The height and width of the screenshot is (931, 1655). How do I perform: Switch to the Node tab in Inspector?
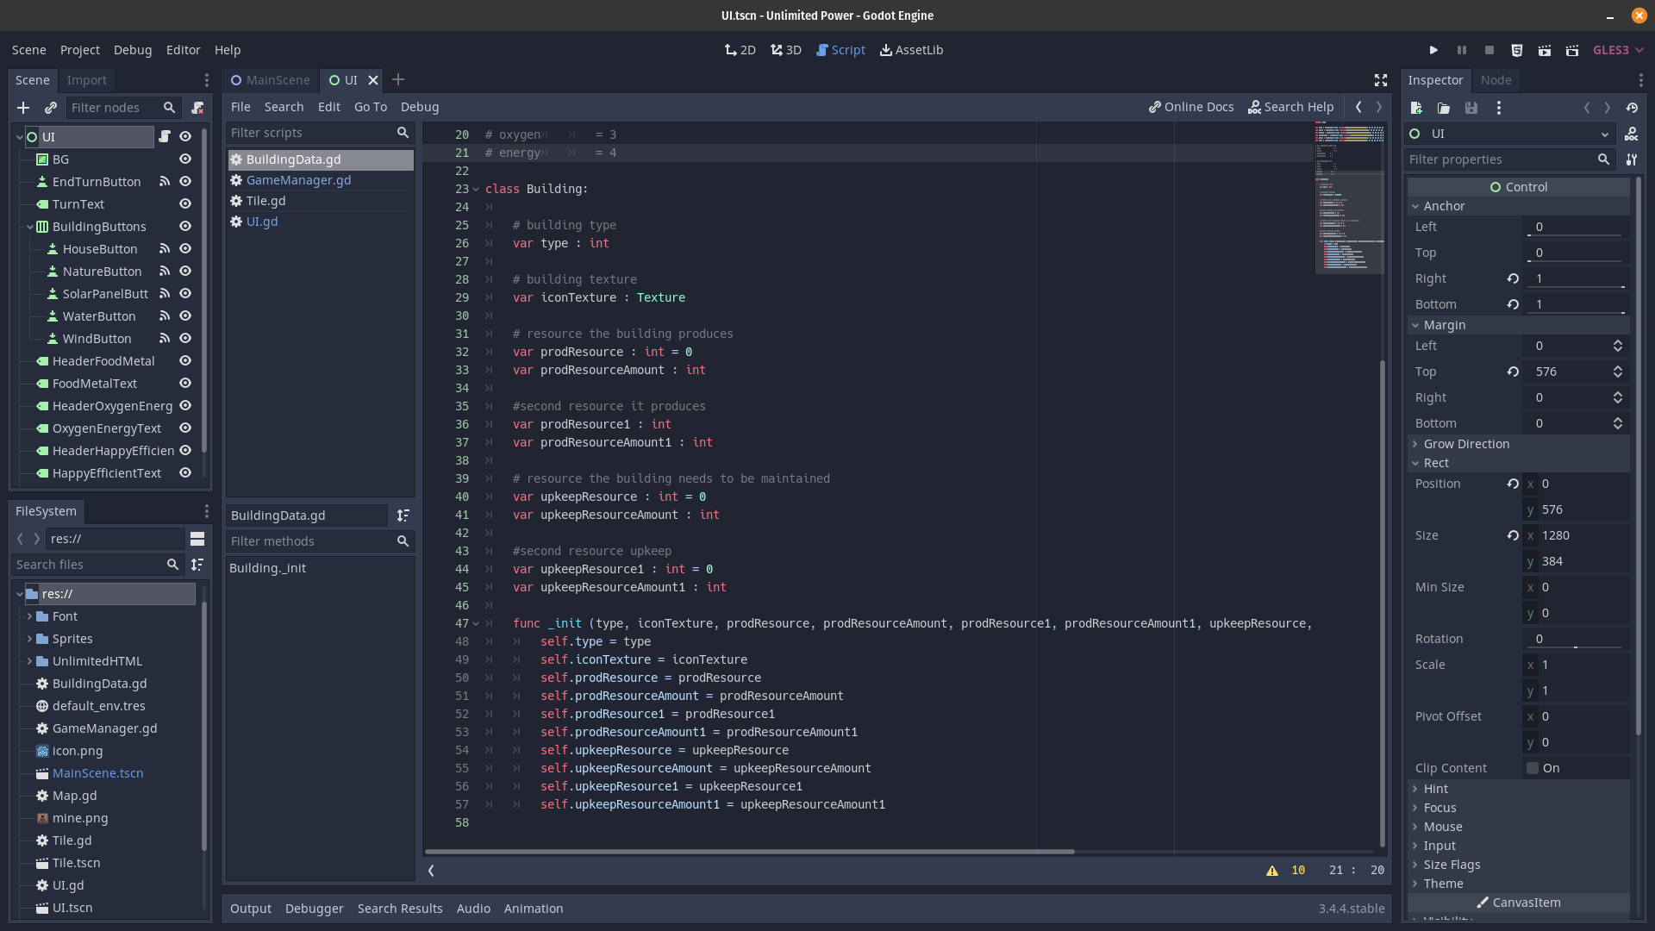click(x=1496, y=79)
